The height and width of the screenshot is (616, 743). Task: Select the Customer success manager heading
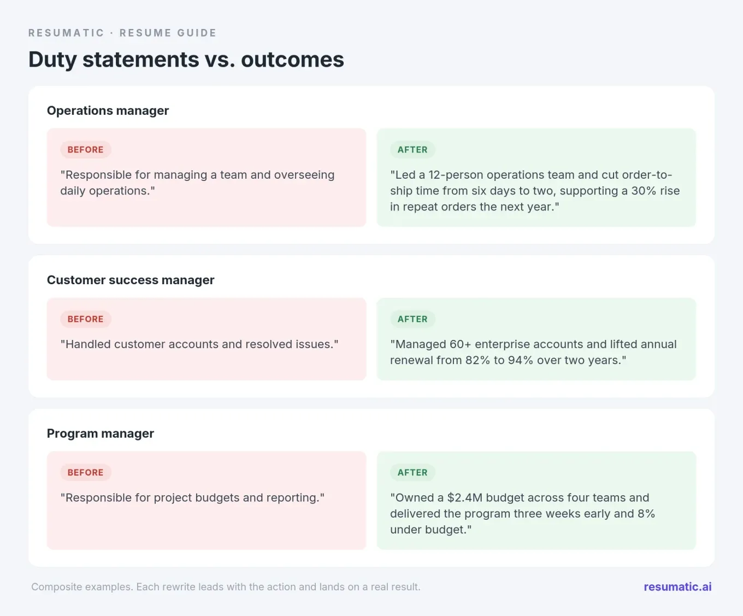click(131, 280)
